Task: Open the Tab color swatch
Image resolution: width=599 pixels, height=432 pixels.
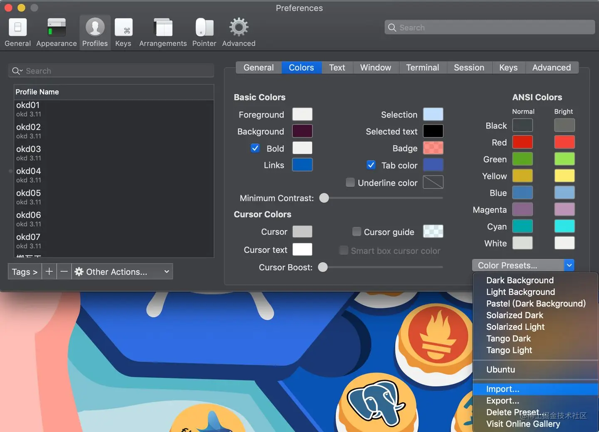Action: 433,165
